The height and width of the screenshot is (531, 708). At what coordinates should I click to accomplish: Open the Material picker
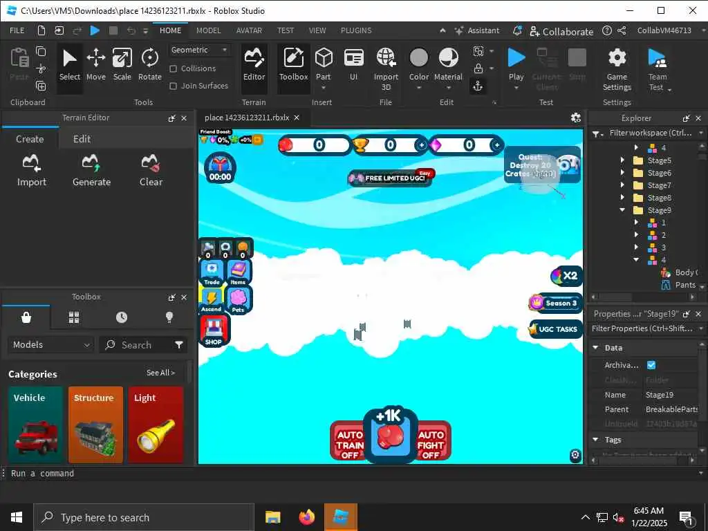[x=448, y=68]
